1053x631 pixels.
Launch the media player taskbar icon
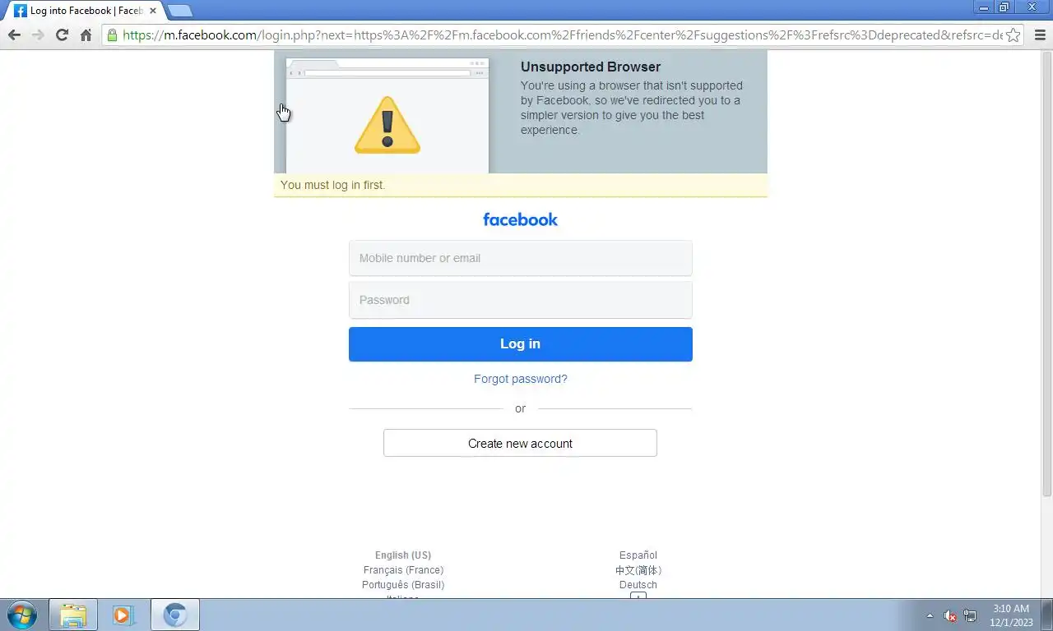[x=123, y=615]
